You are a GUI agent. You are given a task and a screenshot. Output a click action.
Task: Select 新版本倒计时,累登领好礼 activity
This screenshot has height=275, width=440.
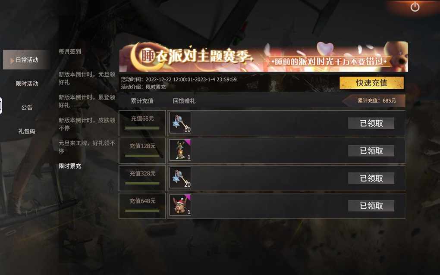pyautogui.click(x=87, y=101)
